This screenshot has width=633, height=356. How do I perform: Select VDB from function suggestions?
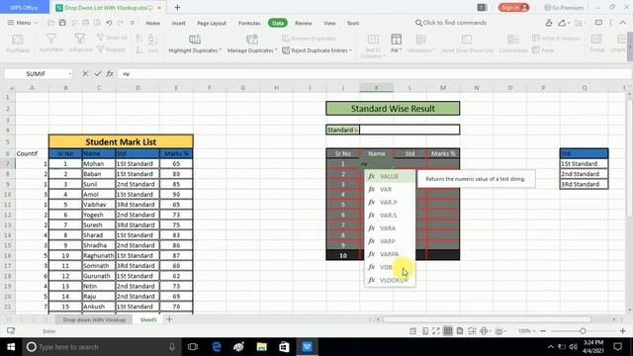pyautogui.click(x=390, y=267)
